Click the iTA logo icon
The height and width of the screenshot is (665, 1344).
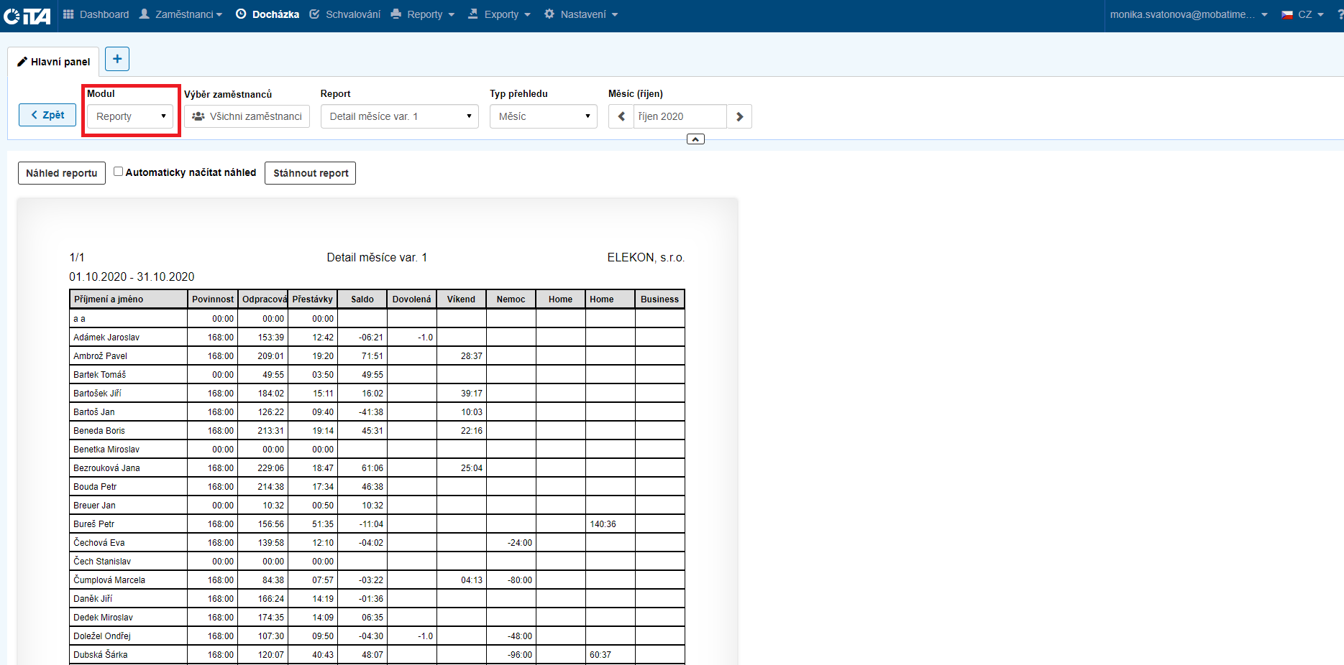(x=27, y=15)
